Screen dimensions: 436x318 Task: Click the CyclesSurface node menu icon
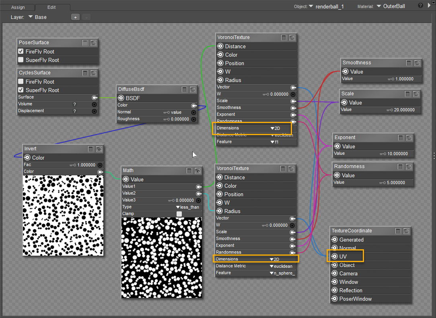pyautogui.click(x=85, y=73)
